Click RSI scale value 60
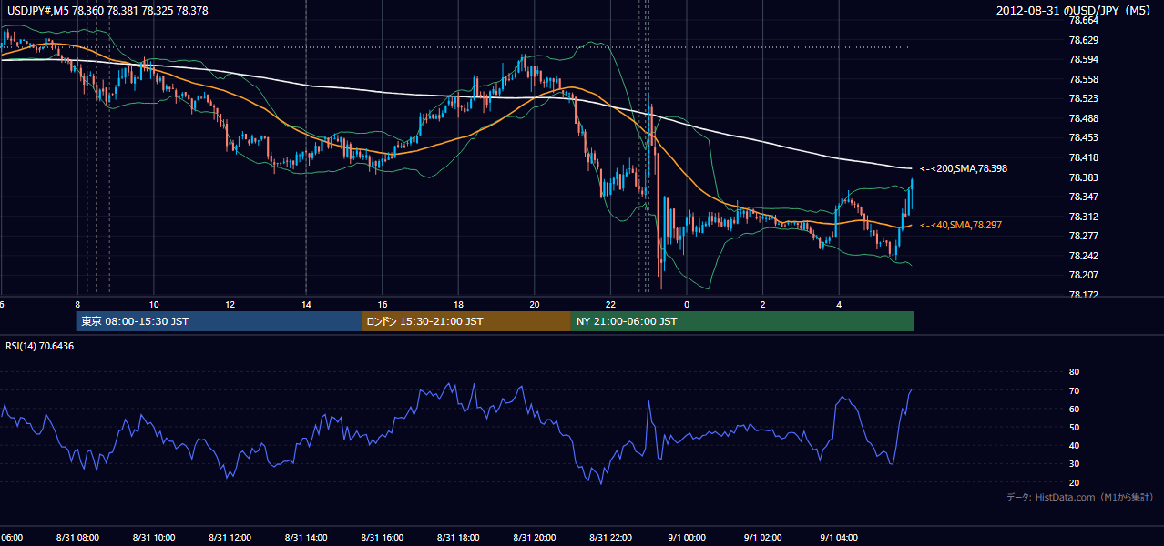Viewport: 1164px width, 546px height. click(1074, 409)
